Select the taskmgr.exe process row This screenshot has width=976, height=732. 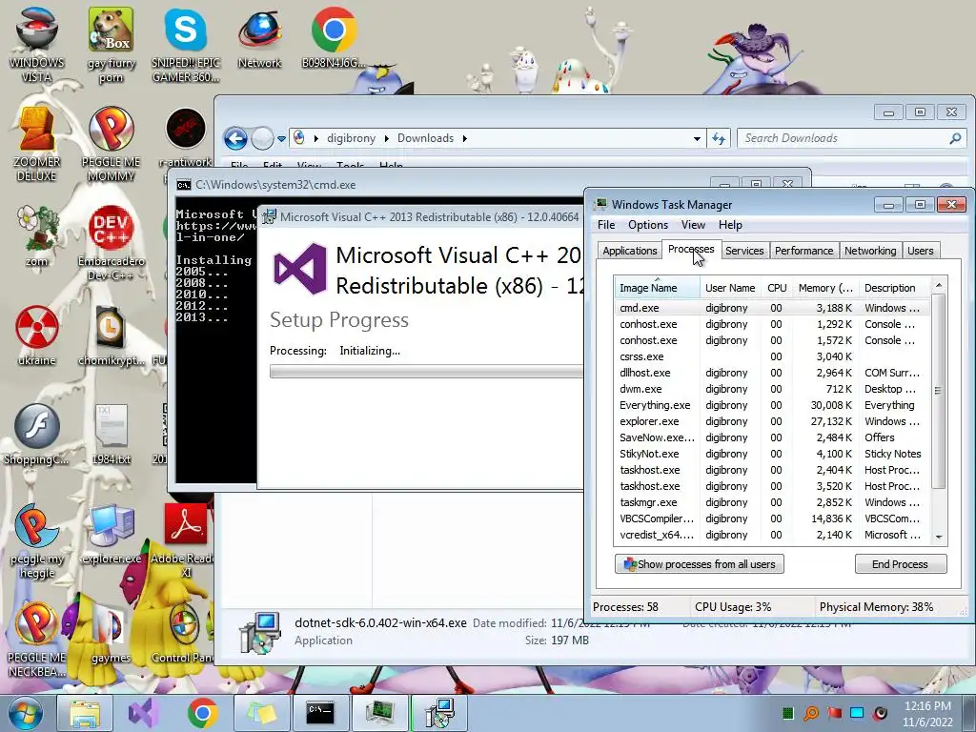coord(770,502)
